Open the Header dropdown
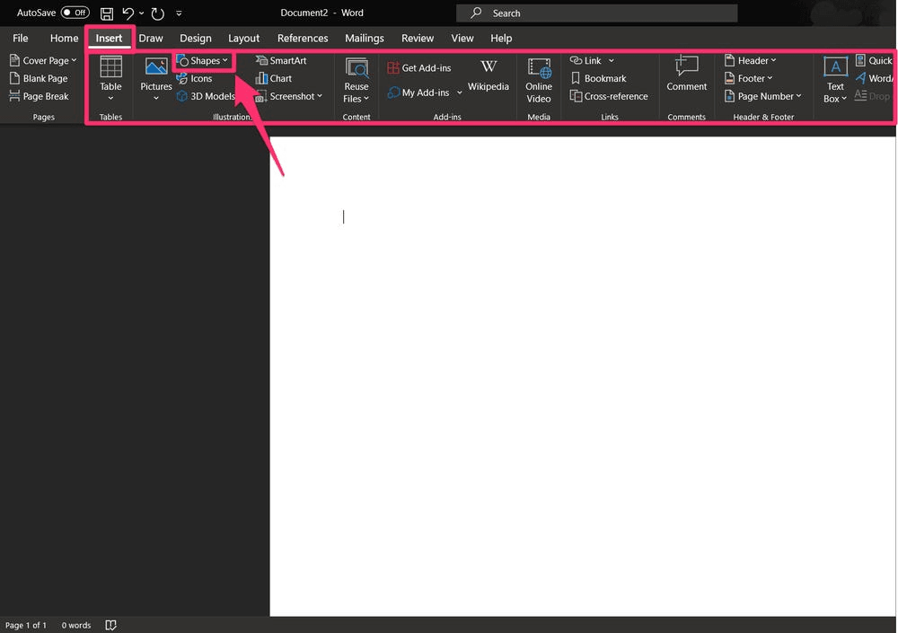The width and height of the screenshot is (898, 633). 751,60
